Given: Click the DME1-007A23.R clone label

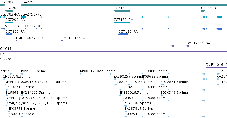Looking at the screenshot, I should click(x=29, y=38).
